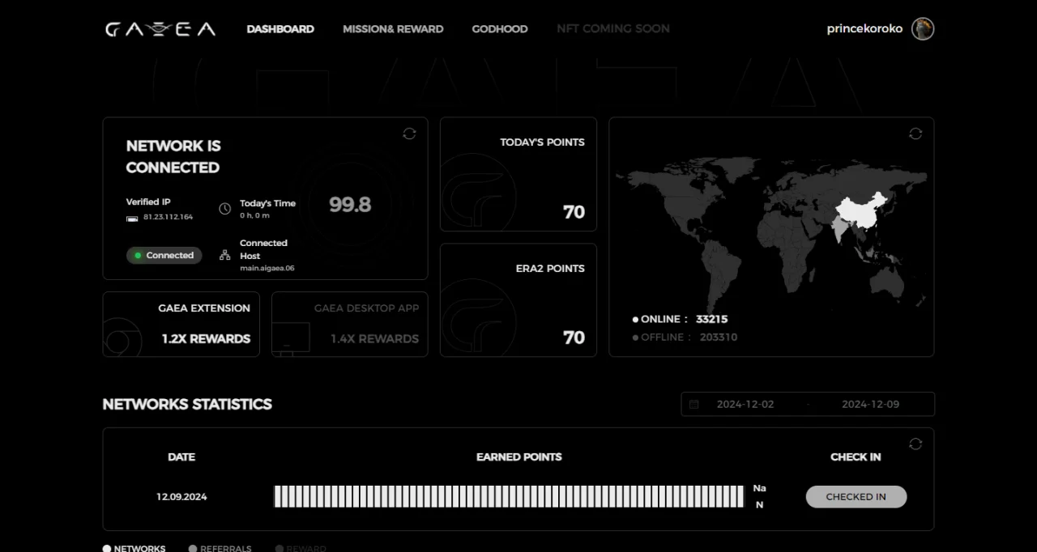Viewport: 1037px width, 552px height.
Task: Click the NETWORKS STATISTICS heading
Action: tap(187, 404)
